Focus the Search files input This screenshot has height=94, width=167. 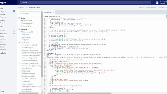(x=29, y=13)
